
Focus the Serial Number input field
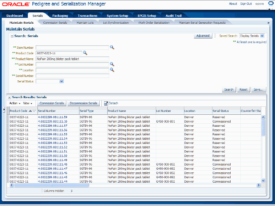coord(73,76)
